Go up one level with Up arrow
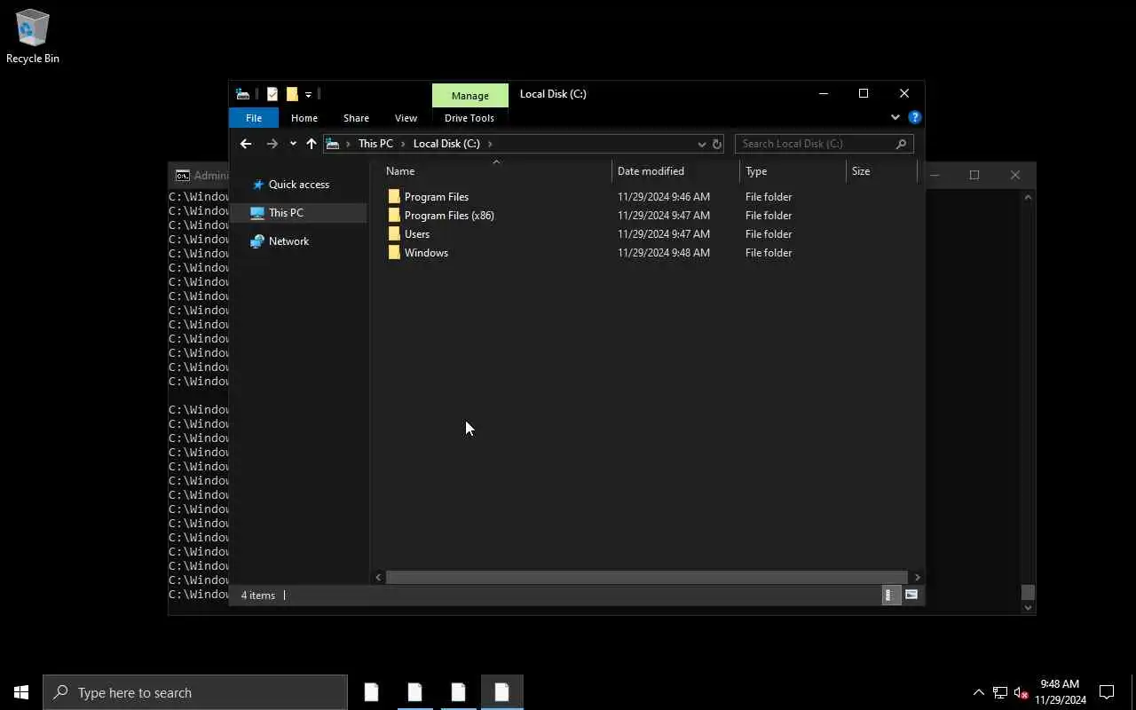Image resolution: width=1136 pixels, height=710 pixels. point(312,144)
